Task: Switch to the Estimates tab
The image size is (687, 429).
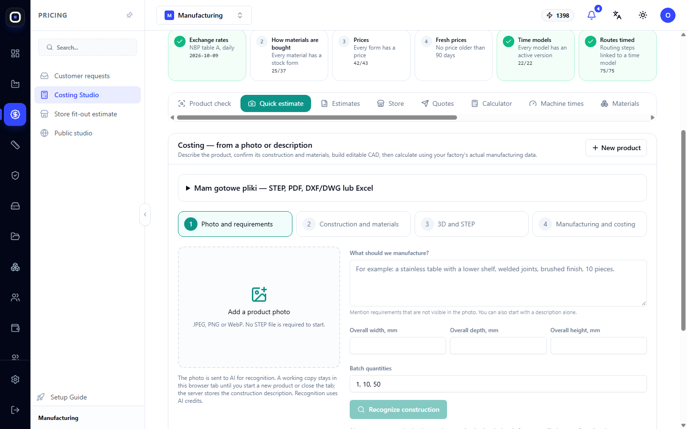Action: 341,103
